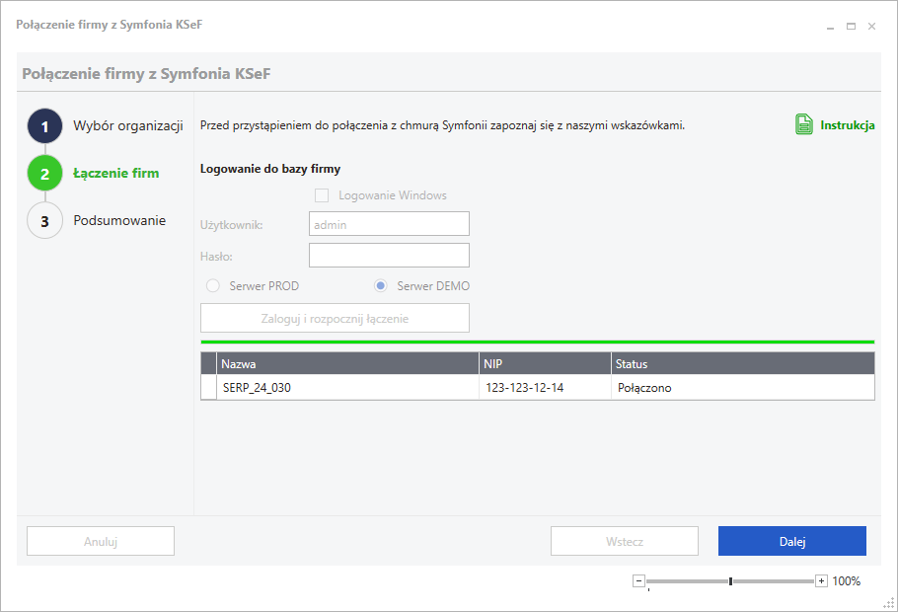The height and width of the screenshot is (612, 898).
Task: Increase zoom with the plus button
Action: 821,581
